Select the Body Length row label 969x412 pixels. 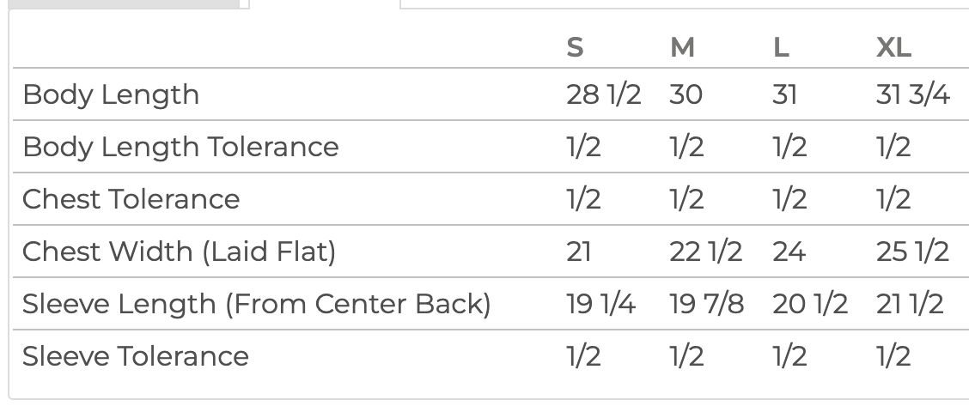111,95
